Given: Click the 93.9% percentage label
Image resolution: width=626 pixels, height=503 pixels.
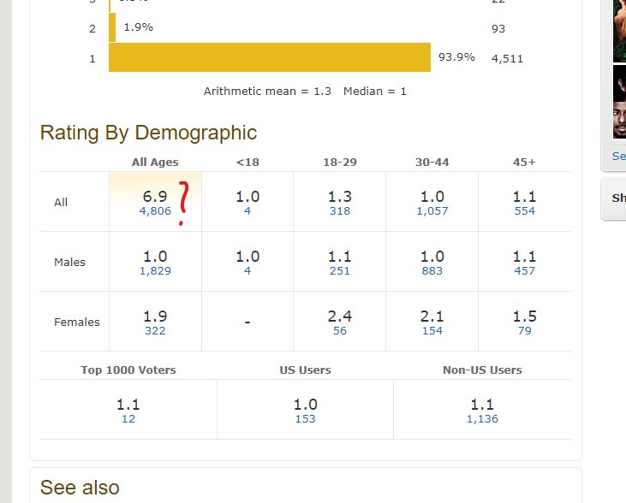Looking at the screenshot, I should [456, 57].
